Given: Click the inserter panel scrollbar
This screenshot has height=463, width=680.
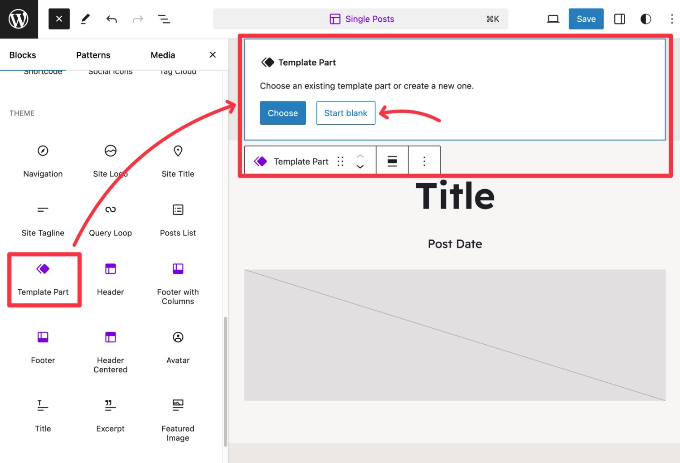Looking at the screenshot, I should point(225,382).
